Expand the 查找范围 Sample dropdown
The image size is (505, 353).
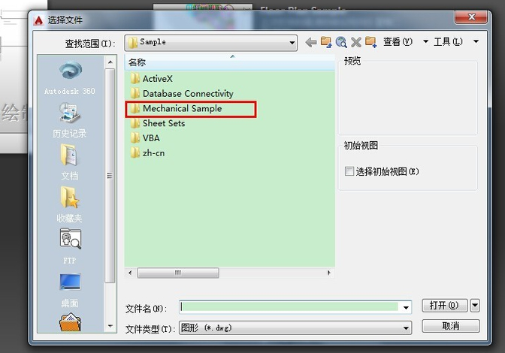tap(292, 43)
